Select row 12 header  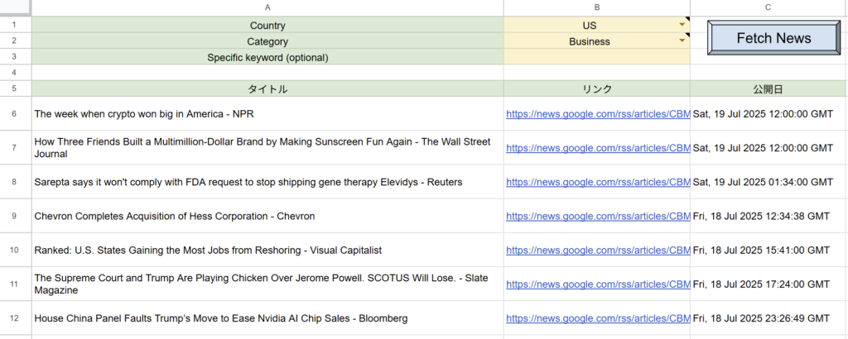pos(15,318)
